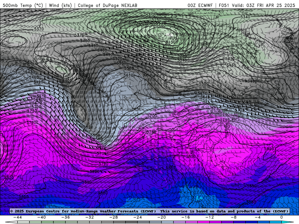Click the "College of DuPage NEXLAB" header text
Image resolution: width=299 pixels, height=224 pixels.
[107, 5]
